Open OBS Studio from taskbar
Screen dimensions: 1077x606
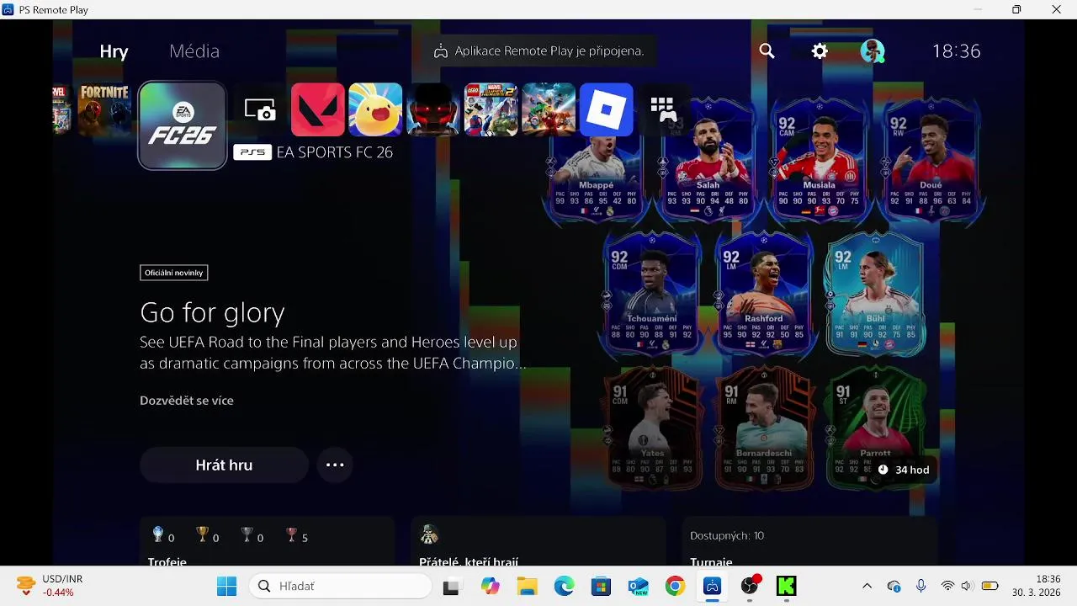(x=749, y=586)
